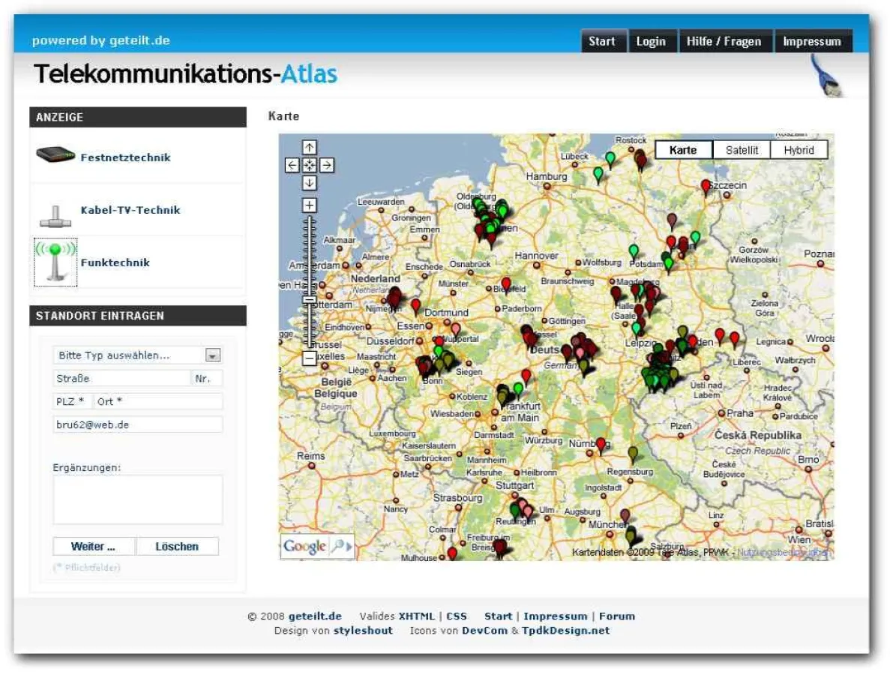890x675 pixels.
Task: Switch the map to Hybrid view
Action: [800, 149]
